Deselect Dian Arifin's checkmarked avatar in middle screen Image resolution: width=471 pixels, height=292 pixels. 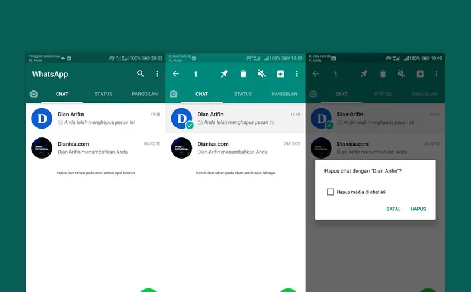point(181,119)
